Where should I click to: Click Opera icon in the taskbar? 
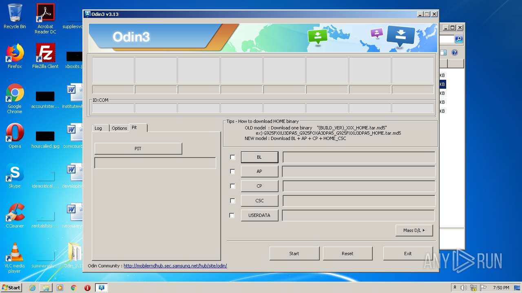click(87, 288)
